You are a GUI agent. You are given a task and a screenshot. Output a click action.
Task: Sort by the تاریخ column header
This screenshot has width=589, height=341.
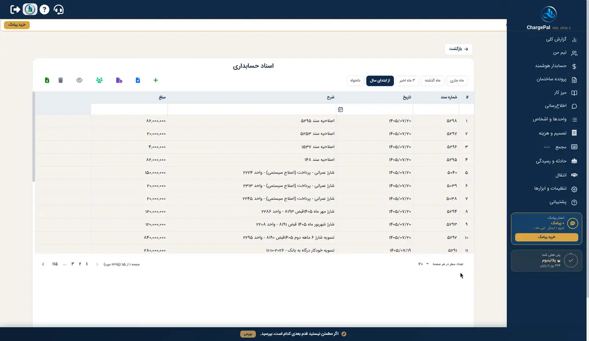tap(407, 97)
